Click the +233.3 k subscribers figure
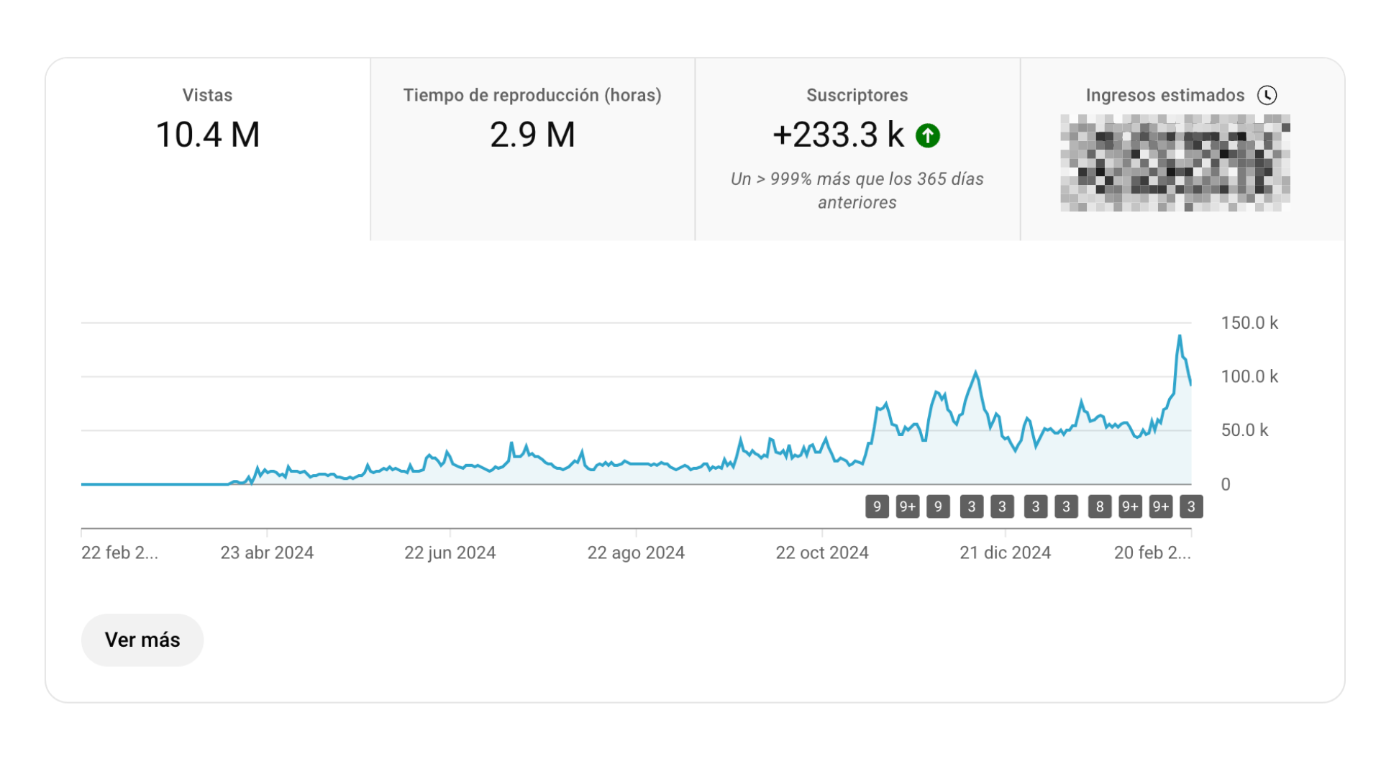Screen dimensions: 1381x777 tap(838, 135)
